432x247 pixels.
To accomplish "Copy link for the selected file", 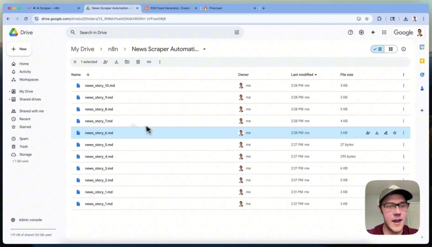I will point(149,62).
